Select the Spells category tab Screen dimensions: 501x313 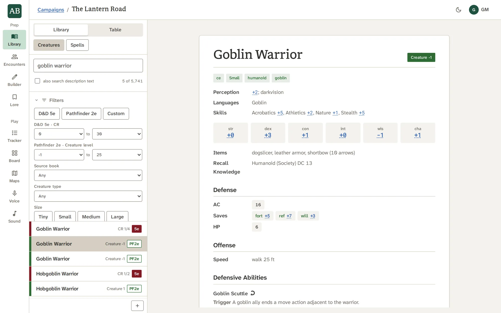click(x=77, y=45)
